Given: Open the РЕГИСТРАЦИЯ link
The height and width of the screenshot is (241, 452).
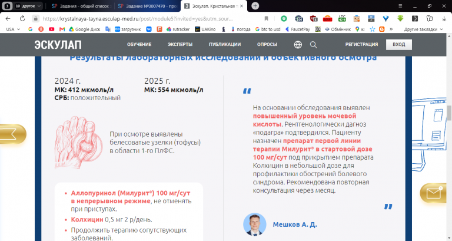Looking at the screenshot, I should click(361, 44).
